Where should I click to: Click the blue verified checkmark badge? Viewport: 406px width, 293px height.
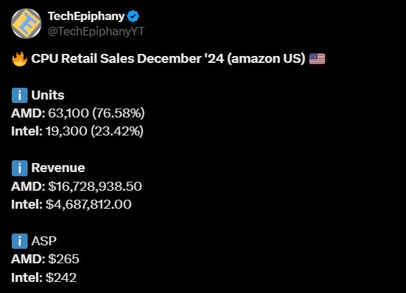click(x=133, y=17)
